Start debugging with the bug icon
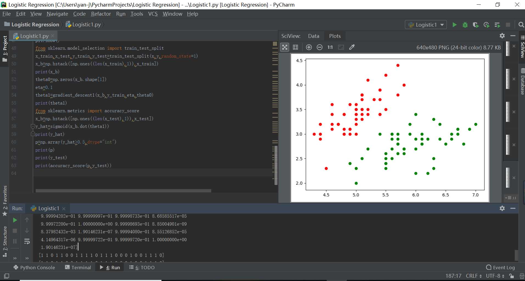The height and width of the screenshot is (281, 525). (465, 25)
